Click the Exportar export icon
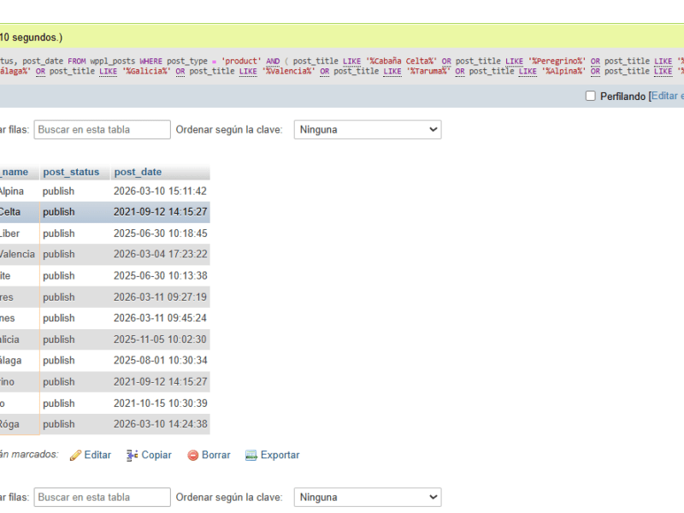The height and width of the screenshot is (513, 684). (x=251, y=455)
